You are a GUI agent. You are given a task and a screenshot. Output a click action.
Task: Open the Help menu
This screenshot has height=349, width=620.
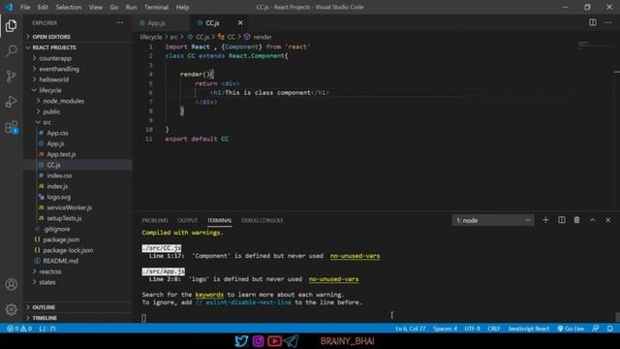(182, 7)
